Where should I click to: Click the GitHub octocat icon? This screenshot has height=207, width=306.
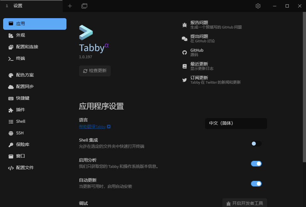(x=184, y=52)
